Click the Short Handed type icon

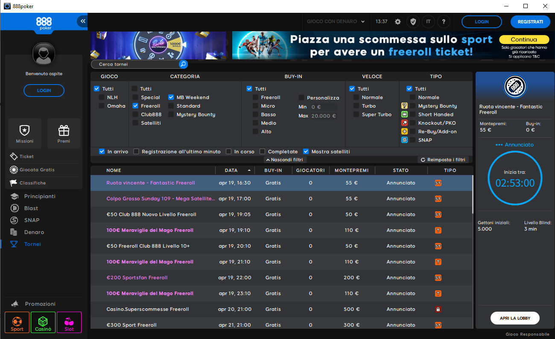404,114
